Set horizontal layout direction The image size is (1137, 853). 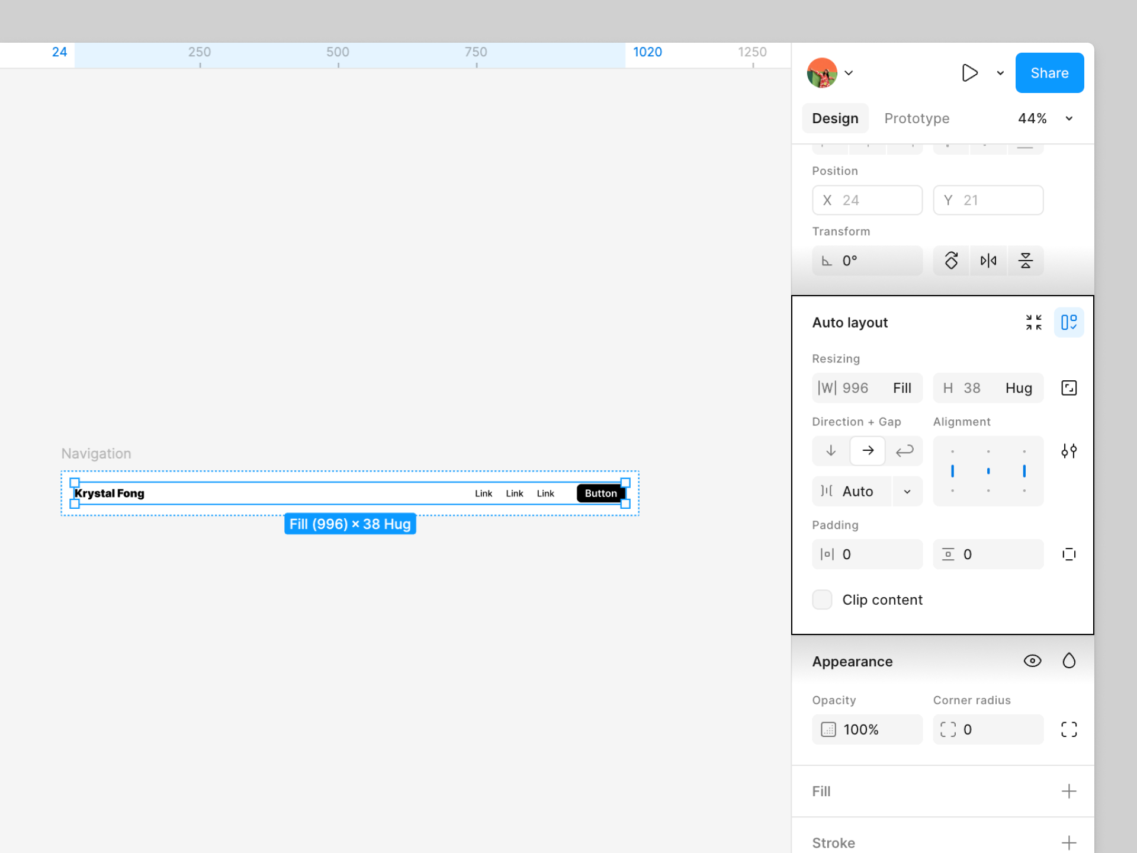[868, 451]
